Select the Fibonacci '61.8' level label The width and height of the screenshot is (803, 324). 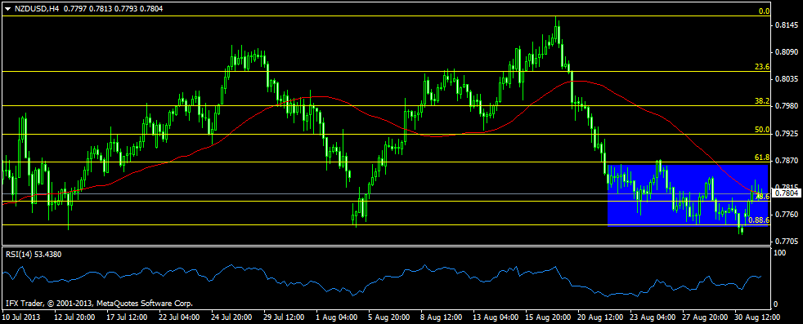click(763, 158)
